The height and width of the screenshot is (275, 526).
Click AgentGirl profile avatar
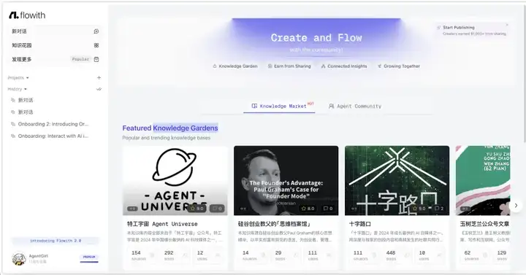19,258
